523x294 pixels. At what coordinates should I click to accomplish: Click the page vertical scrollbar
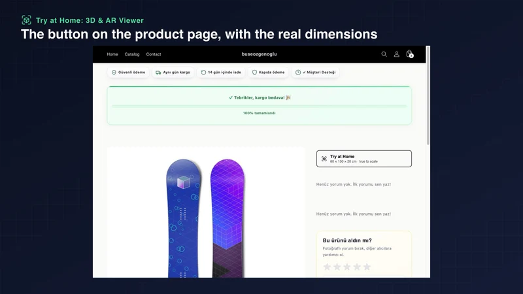pyautogui.click(x=428, y=95)
